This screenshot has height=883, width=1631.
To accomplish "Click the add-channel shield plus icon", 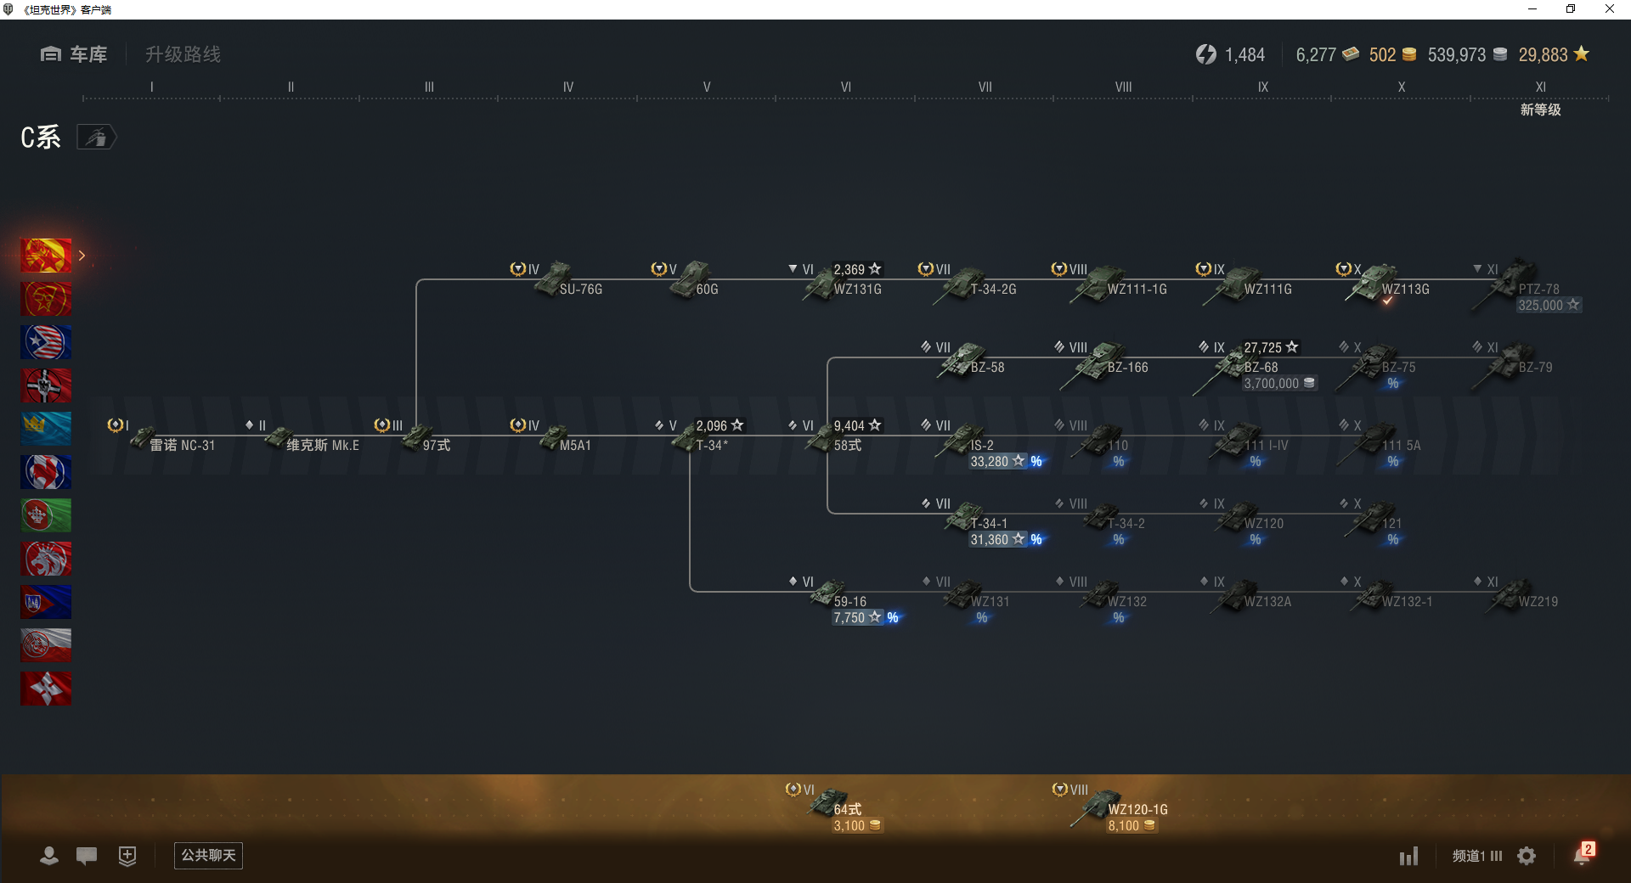I will click(127, 856).
